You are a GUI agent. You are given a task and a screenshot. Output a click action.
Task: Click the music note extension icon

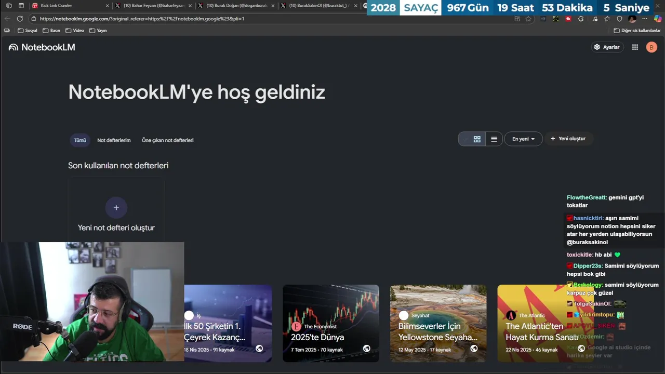tap(595, 19)
